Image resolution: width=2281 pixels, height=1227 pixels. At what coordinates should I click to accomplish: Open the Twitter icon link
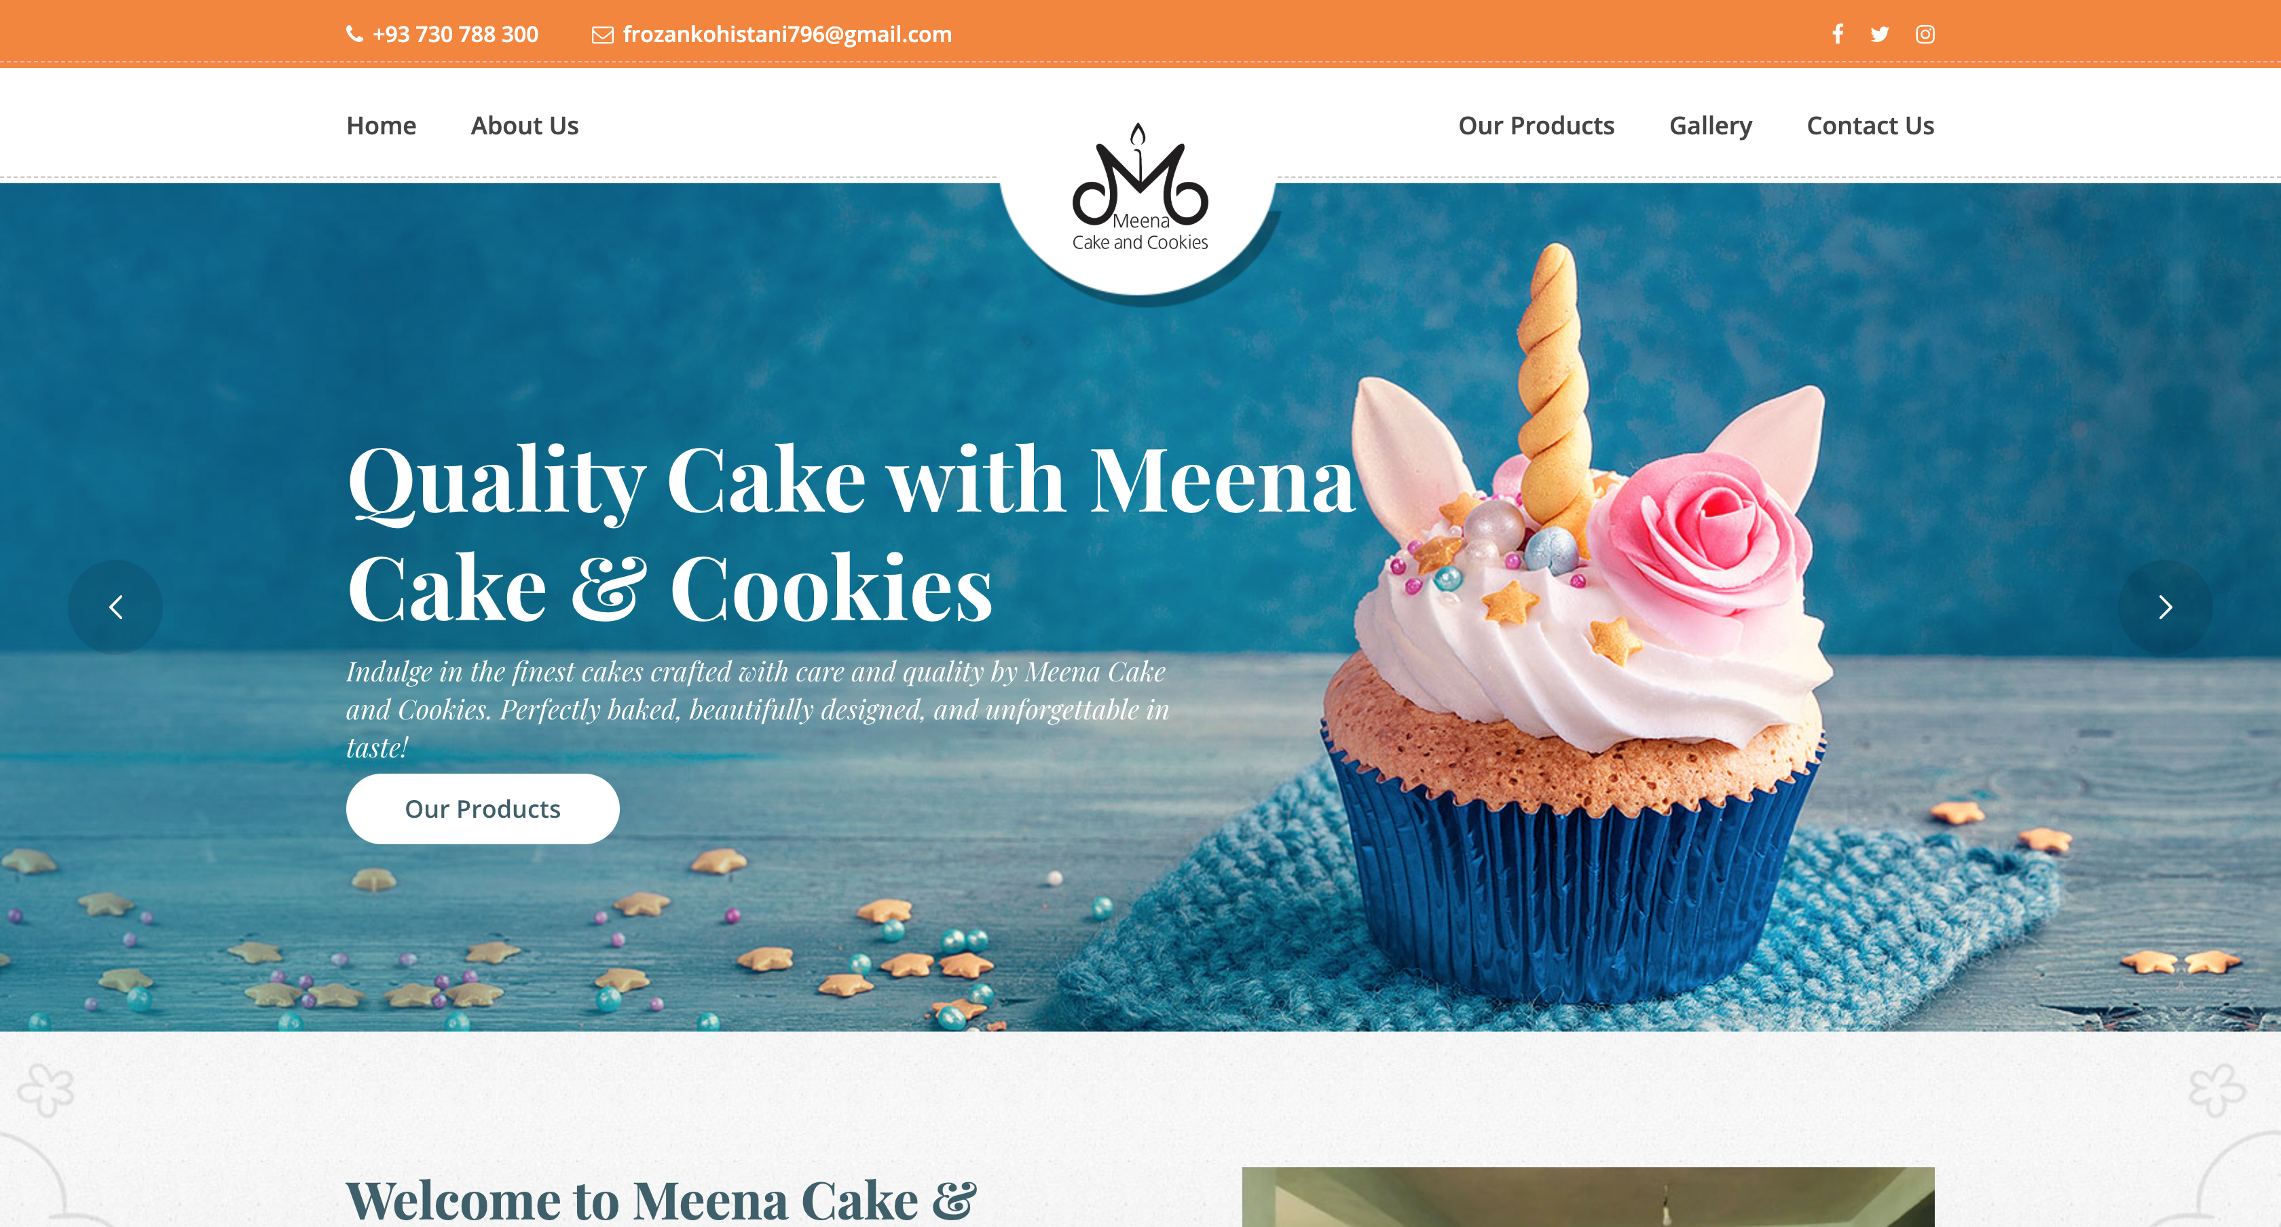click(1880, 34)
